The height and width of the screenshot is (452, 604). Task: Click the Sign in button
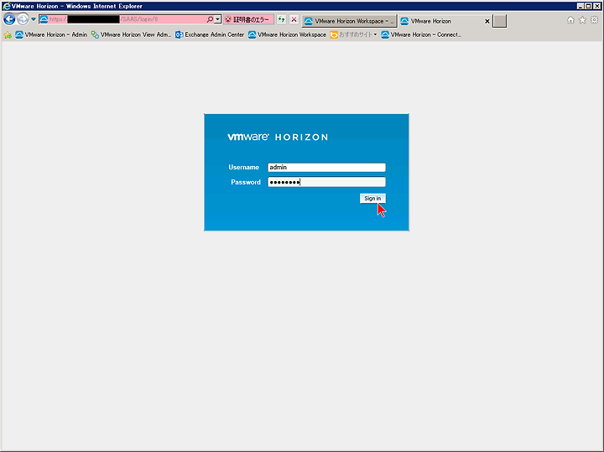(372, 198)
